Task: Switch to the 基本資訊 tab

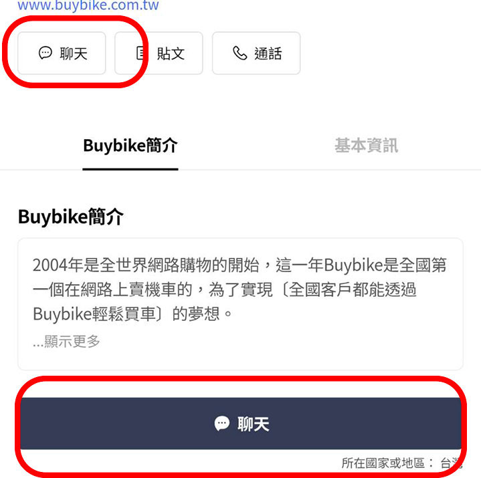Action: (x=367, y=145)
